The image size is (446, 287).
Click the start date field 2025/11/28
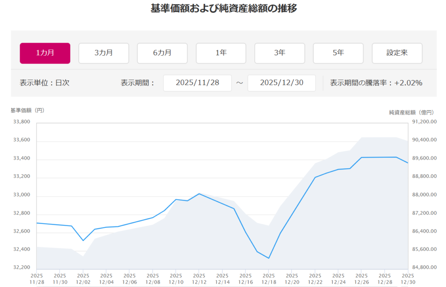[197, 83]
